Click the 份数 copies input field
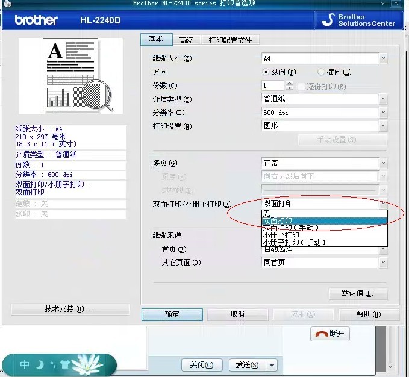409x377 pixels. tap(272, 86)
